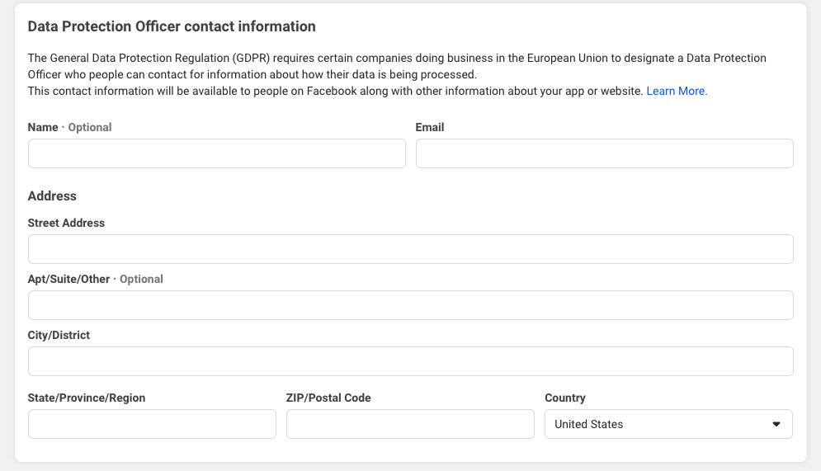Click into the Apt/Suite/Other field

tap(411, 305)
